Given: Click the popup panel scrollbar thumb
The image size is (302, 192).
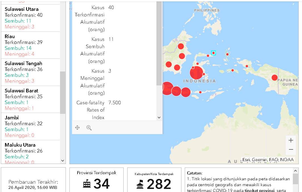Looking at the screenshot, I should (x=159, y=43).
